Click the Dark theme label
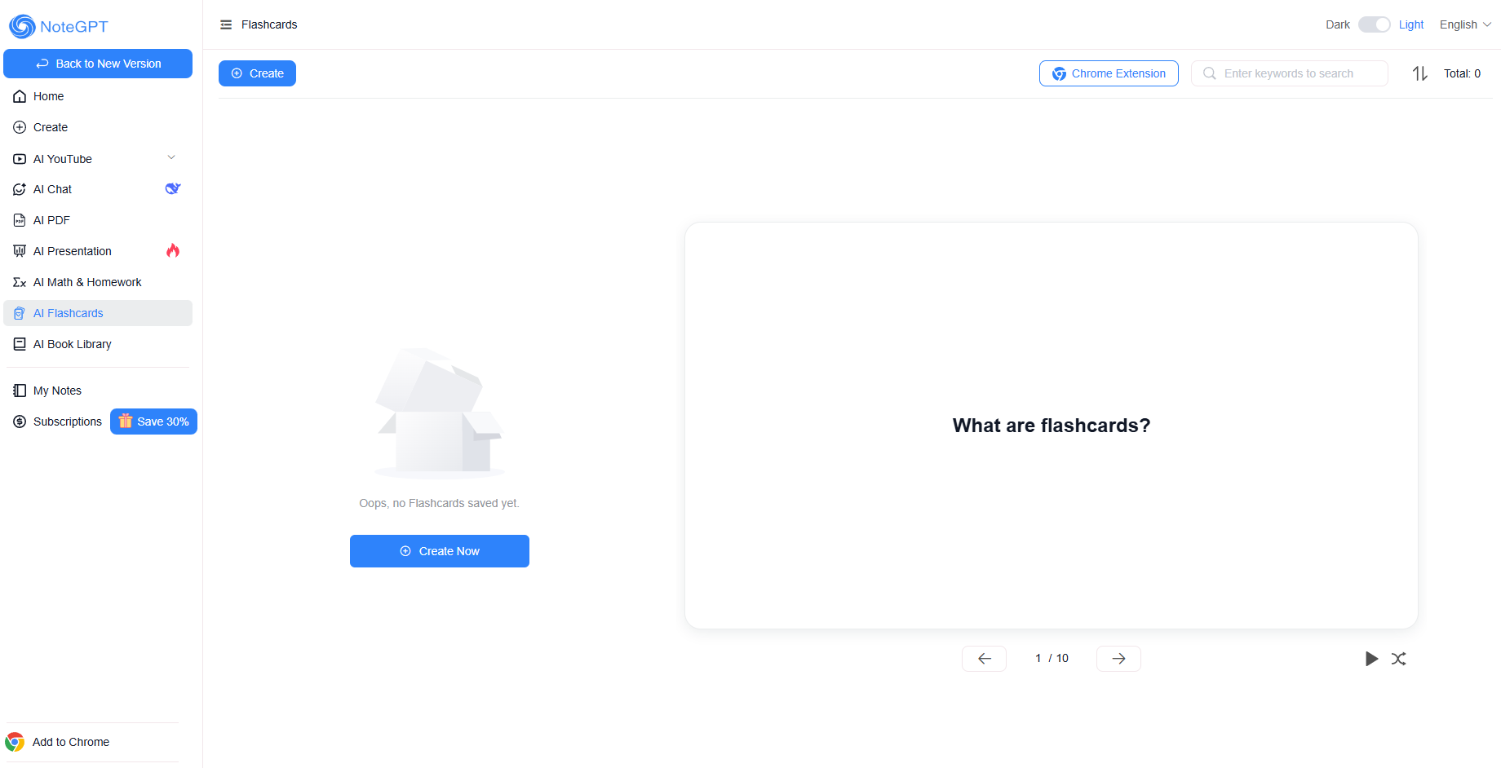Image resolution: width=1501 pixels, height=768 pixels. [1338, 24]
